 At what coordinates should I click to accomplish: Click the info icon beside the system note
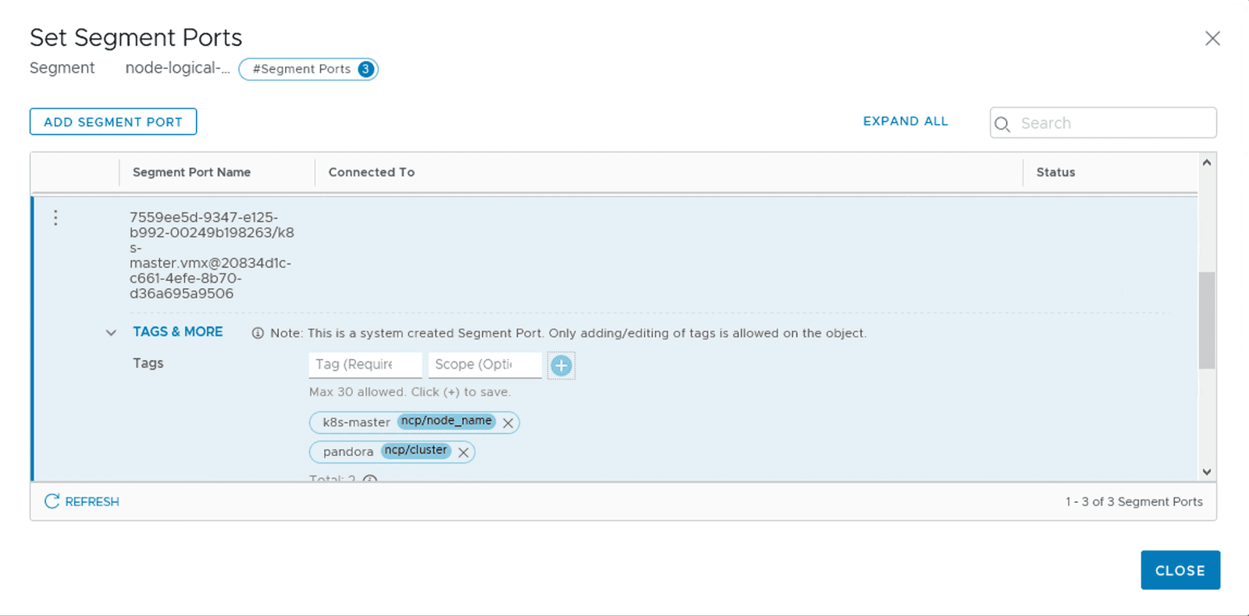pos(258,333)
